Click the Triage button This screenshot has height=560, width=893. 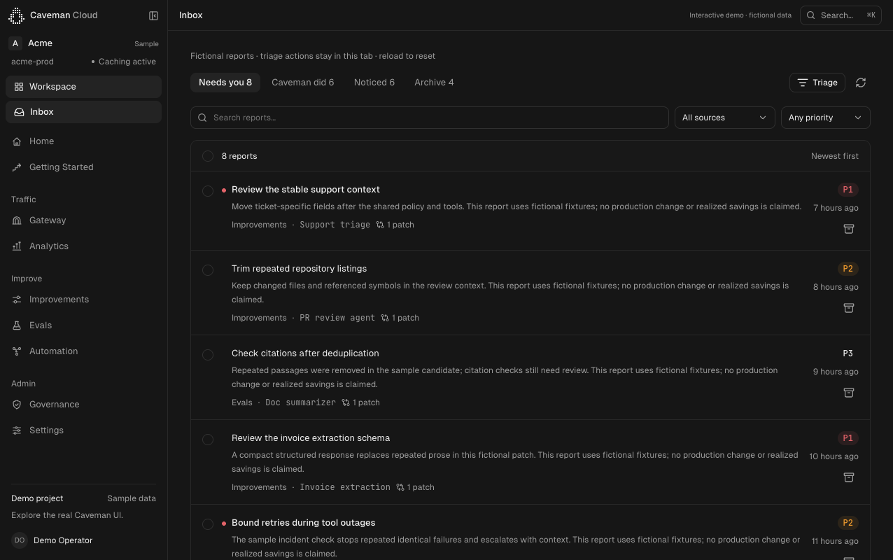(817, 83)
